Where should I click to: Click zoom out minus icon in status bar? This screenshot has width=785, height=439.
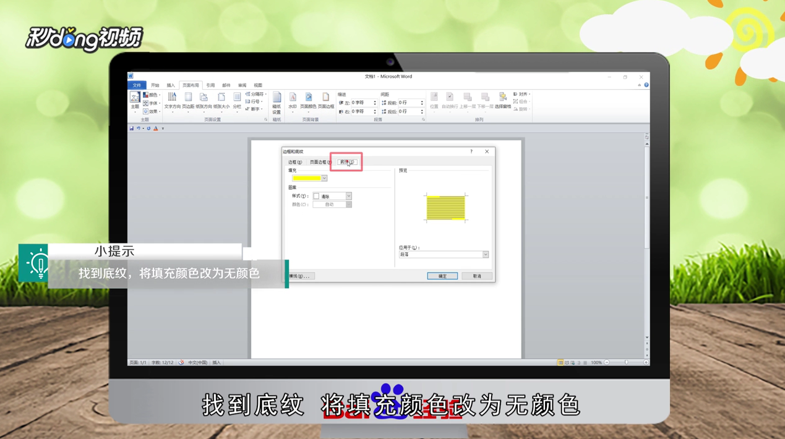(x=607, y=362)
